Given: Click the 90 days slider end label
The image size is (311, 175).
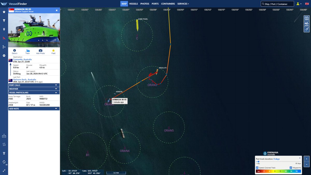Looking at the screenshot, I should click(298, 164).
